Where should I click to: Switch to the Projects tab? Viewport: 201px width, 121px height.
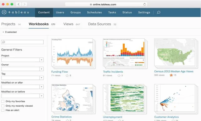(x=8, y=24)
